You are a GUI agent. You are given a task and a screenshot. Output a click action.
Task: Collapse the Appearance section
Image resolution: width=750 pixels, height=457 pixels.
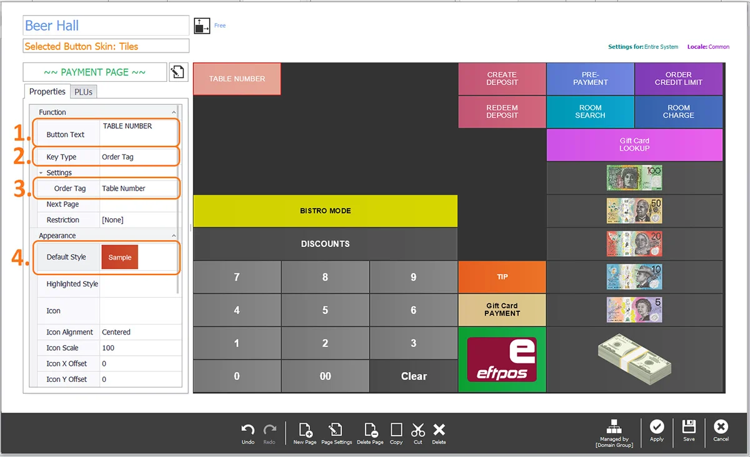pyautogui.click(x=173, y=236)
